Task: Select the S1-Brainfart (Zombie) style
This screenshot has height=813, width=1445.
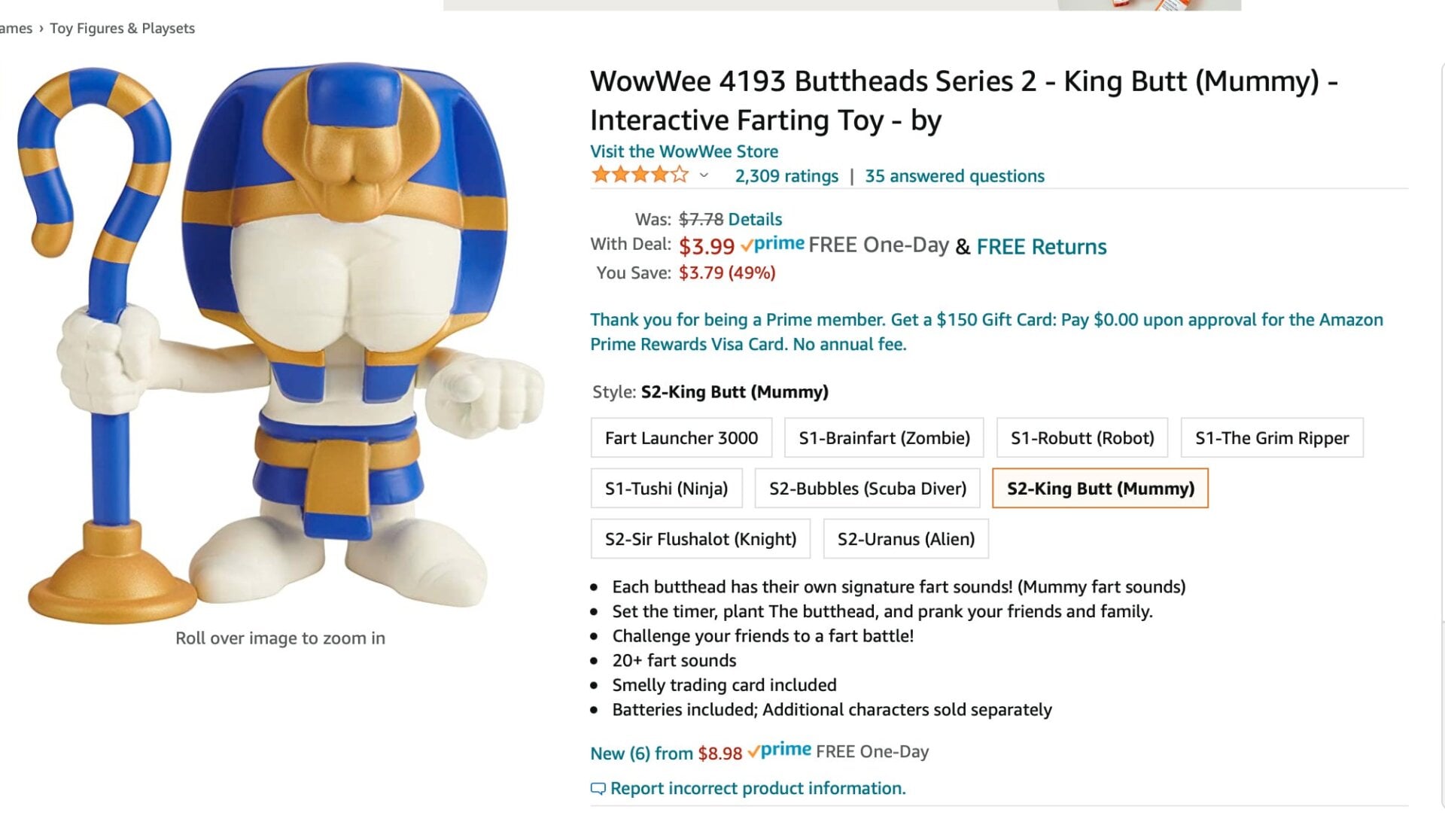Action: [x=884, y=437]
